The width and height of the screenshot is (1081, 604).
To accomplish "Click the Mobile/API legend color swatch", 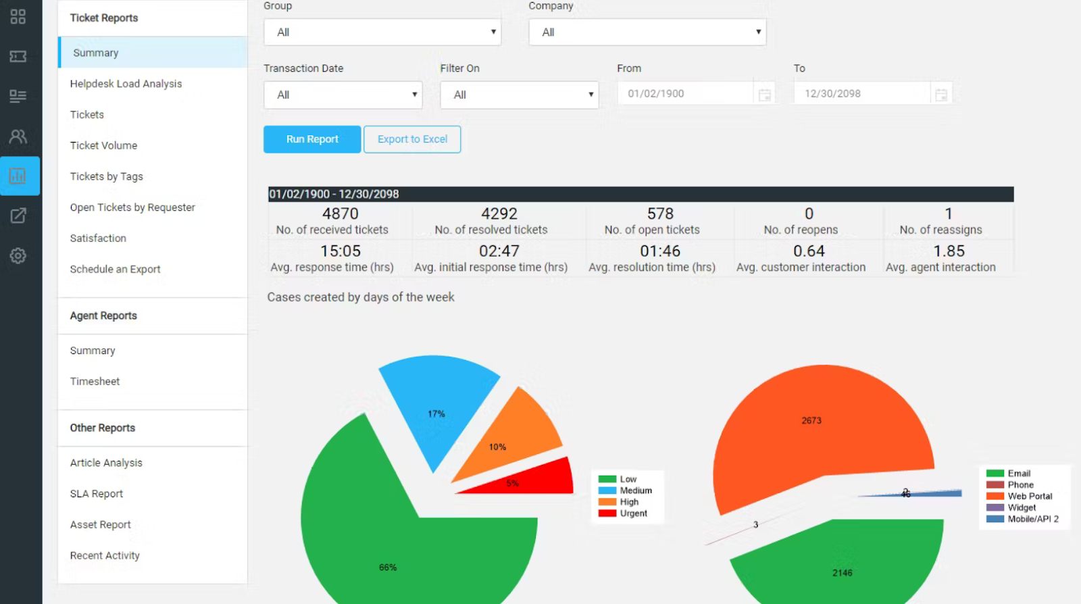I will point(995,520).
